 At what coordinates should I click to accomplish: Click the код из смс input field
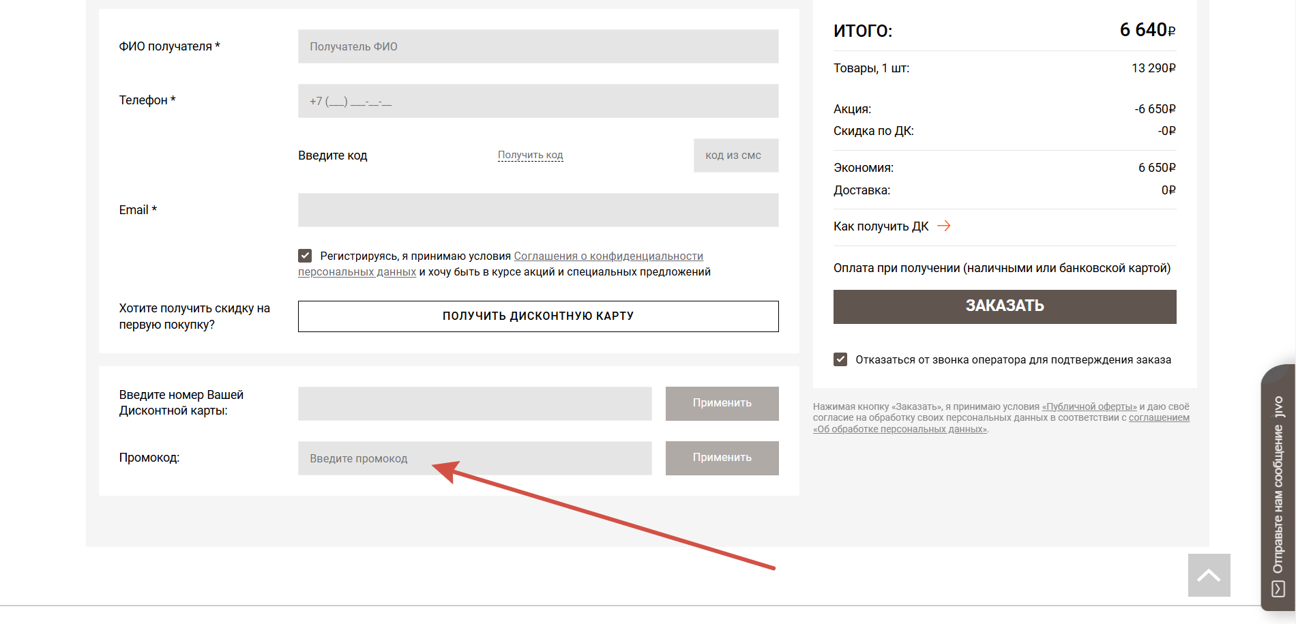[736, 155]
